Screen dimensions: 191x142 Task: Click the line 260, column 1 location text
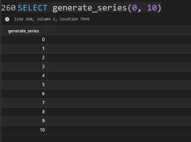[52, 19]
